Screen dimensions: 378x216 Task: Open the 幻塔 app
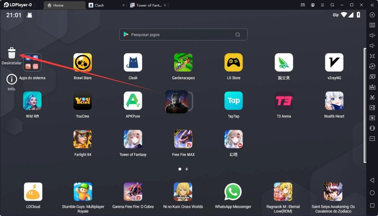click(234, 139)
